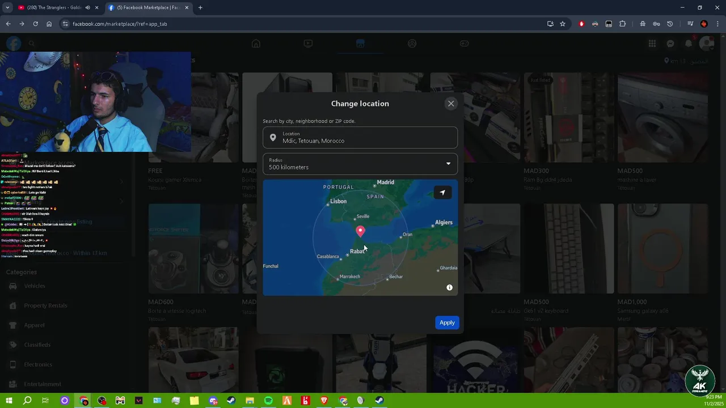The width and height of the screenshot is (726, 408).
Task: Open the Windows Start menu
Action: click(9, 401)
